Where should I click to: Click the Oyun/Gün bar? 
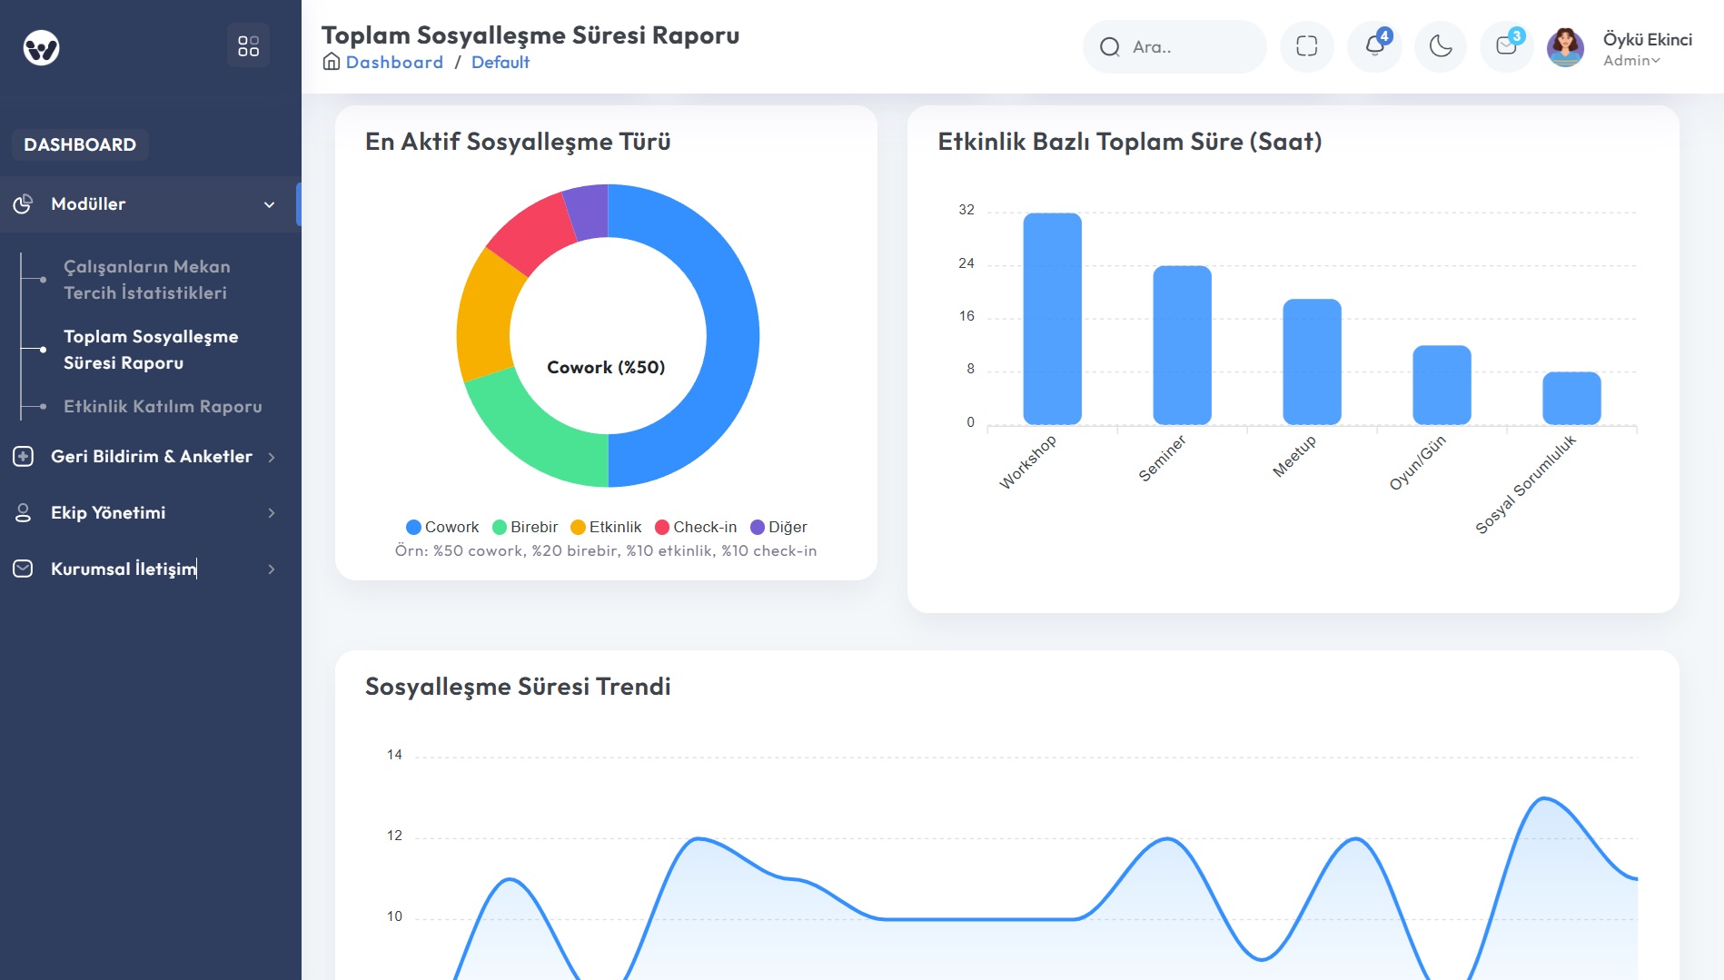tap(1442, 385)
